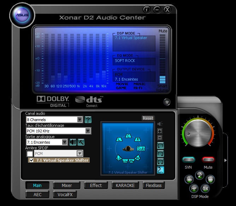Click the listener head icon in shifter

(128, 149)
